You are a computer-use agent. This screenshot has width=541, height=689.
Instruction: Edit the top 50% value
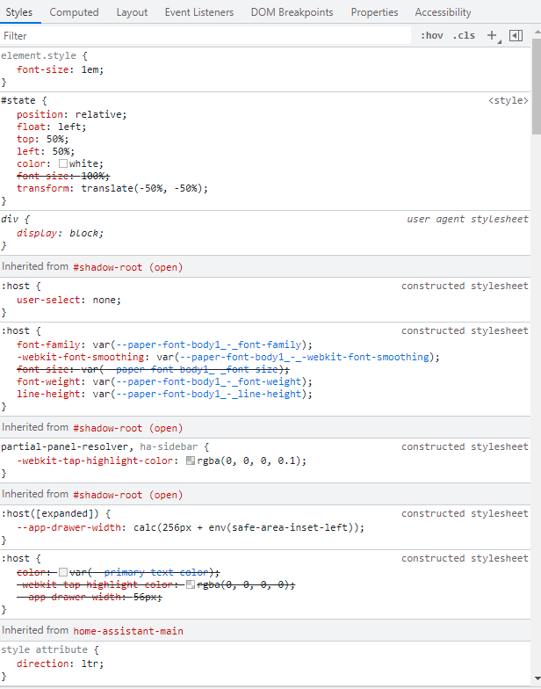[55, 139]
